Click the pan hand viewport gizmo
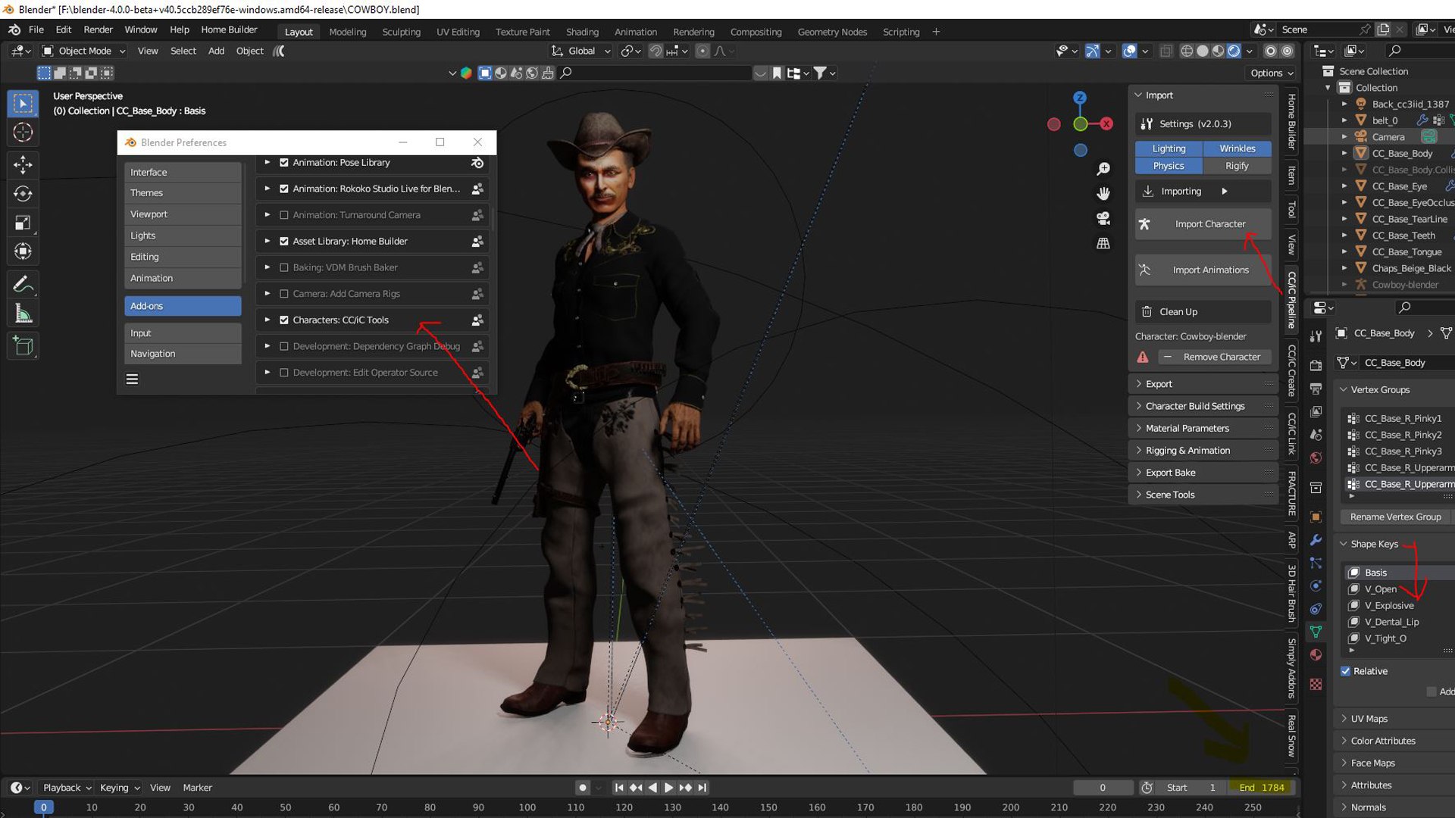This screenshot has width=1455, height=818. (x=1103, y=194)
